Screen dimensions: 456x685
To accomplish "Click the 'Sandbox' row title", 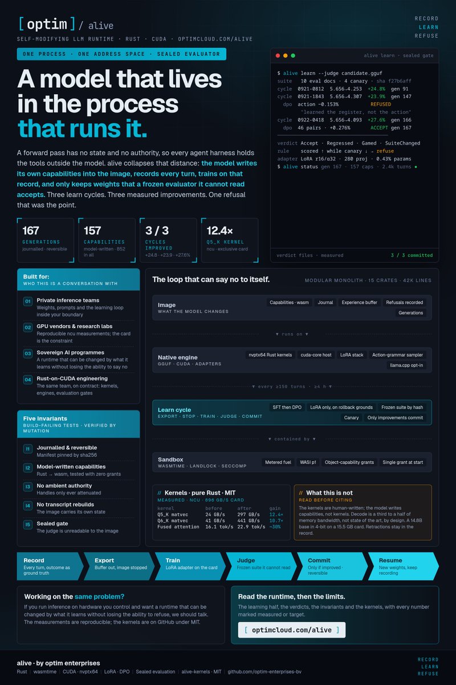I will tap(170, 459).
